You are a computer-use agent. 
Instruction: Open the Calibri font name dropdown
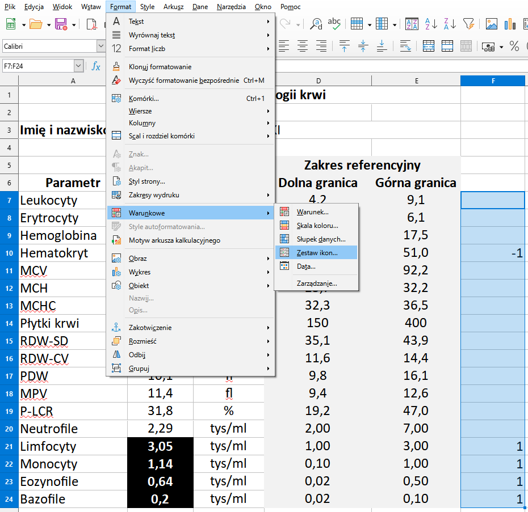coord(101,46)
